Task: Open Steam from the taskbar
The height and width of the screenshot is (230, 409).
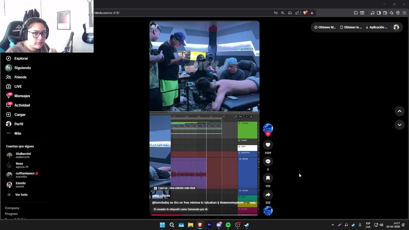Action: coord(247,225)
